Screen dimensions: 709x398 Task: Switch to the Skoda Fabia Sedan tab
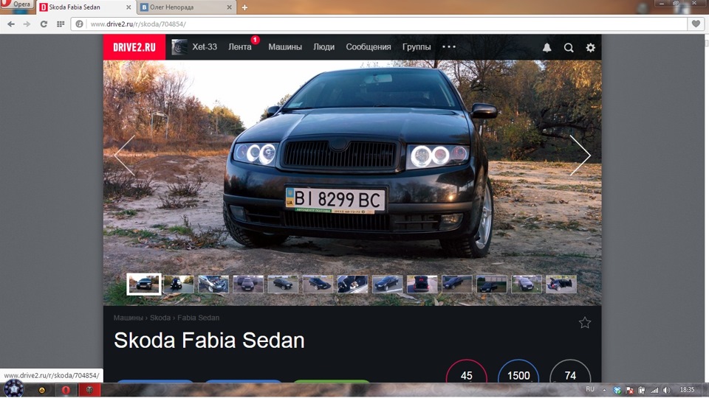86,7
